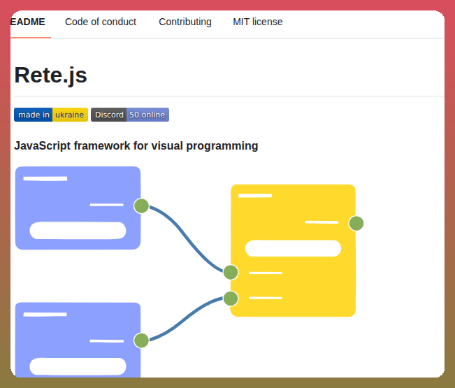
Task: Click the yellow node diagram image
Action: click(293, 250)
